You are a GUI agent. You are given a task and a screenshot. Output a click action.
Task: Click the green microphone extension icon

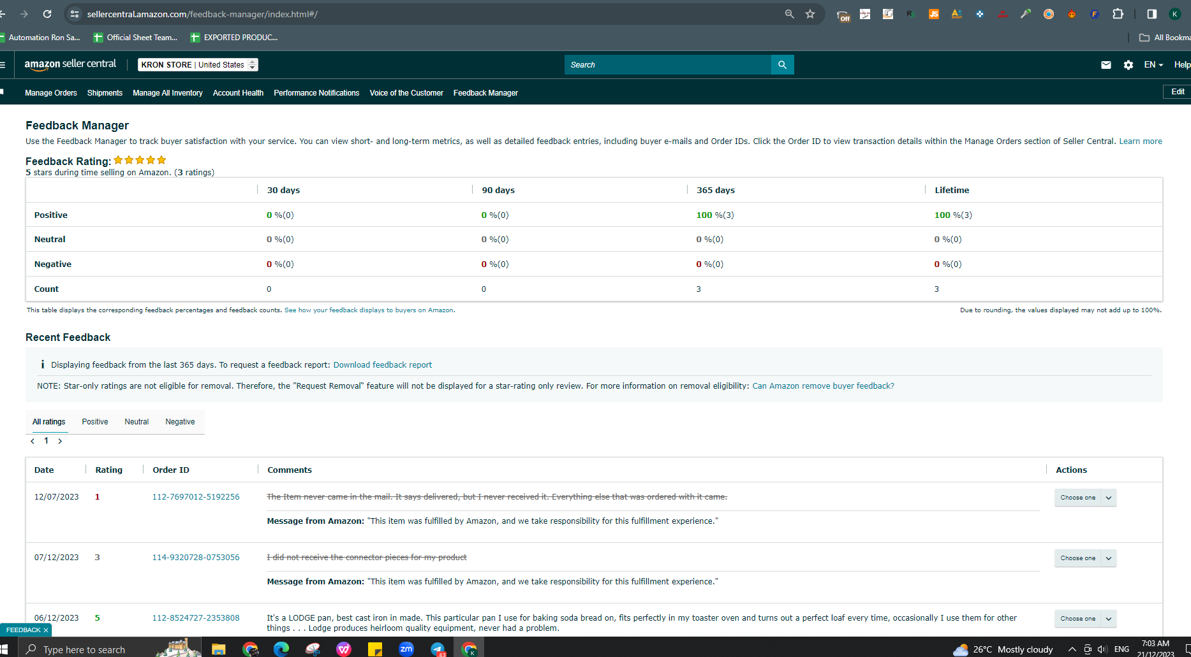pos(1026,14)
